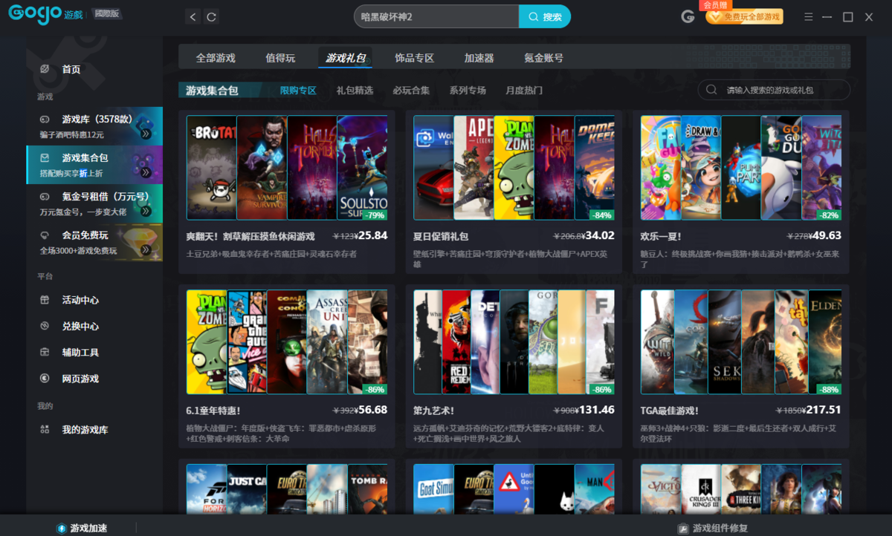Click the ¥25.84 price text
This screenshot has width=892, height=536.
pos(372,235)
